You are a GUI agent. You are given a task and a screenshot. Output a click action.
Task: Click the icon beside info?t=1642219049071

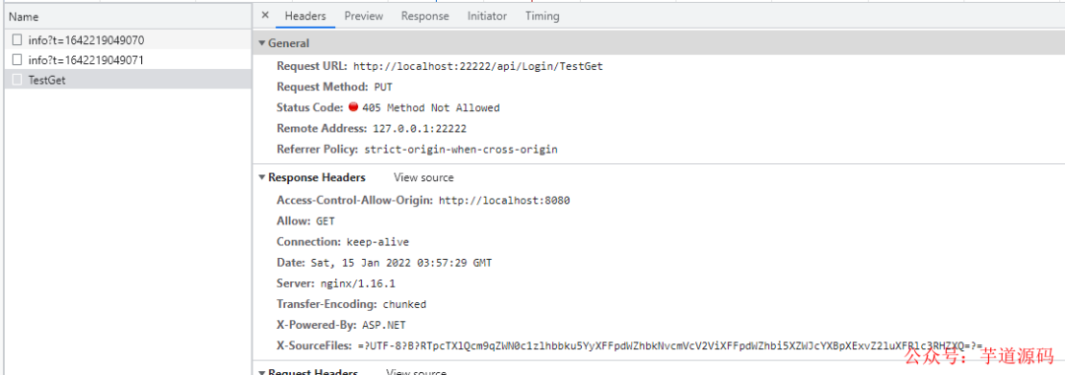(x=17, y=60)
